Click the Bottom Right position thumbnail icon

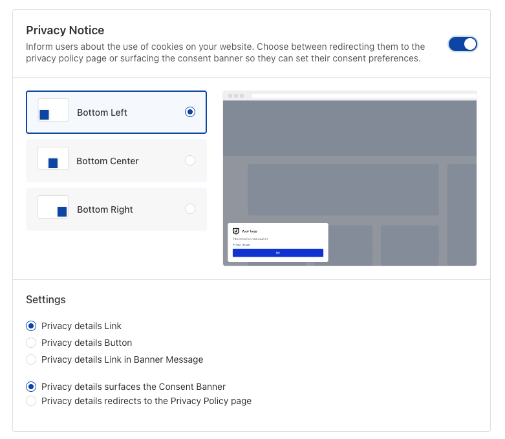pyautogui.click(x=53, y=207)
